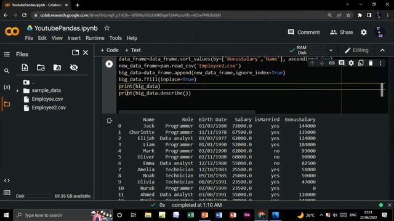
Task: Open the Tools menu
Action: coord(115,38)
